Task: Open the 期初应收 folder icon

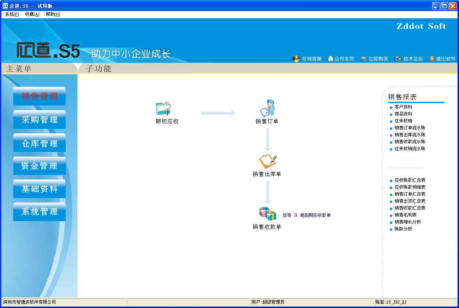Action: tap(163, 108)
